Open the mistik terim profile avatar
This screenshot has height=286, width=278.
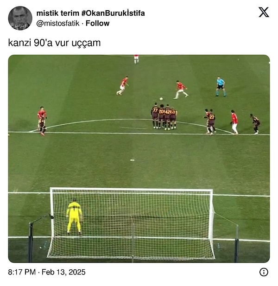20,18
